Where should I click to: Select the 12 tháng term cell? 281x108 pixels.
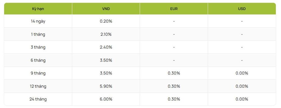coord(38,86)
